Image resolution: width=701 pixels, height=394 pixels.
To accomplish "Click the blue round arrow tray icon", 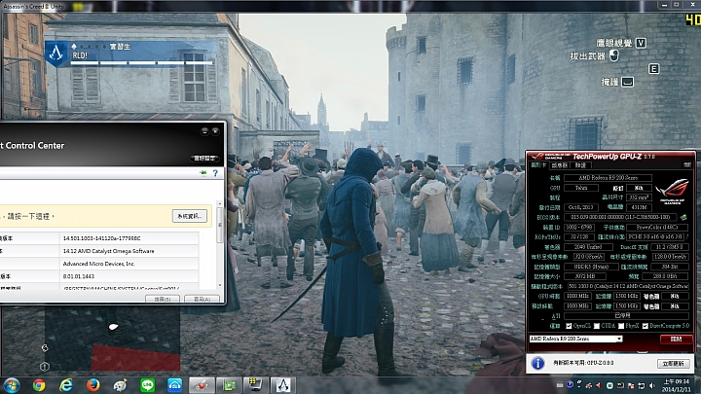I will [x=570, y=384].
